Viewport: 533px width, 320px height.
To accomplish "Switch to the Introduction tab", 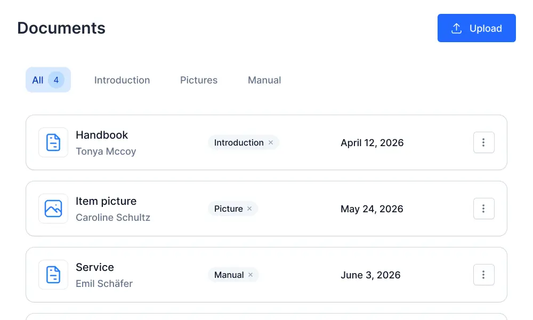I will click(122, 80).
